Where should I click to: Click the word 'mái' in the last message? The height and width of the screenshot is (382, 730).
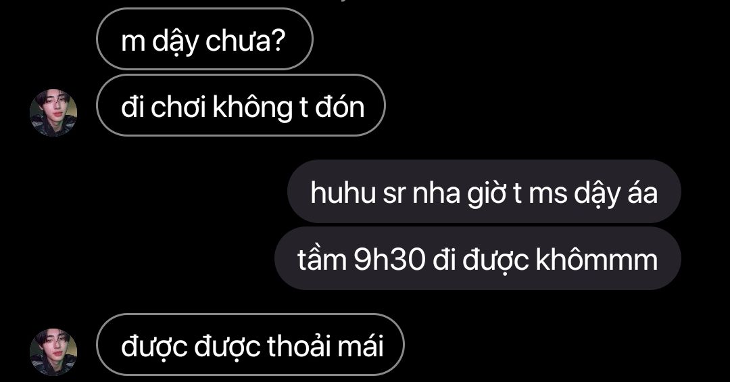pyautogui.click(x=360, y=345)
